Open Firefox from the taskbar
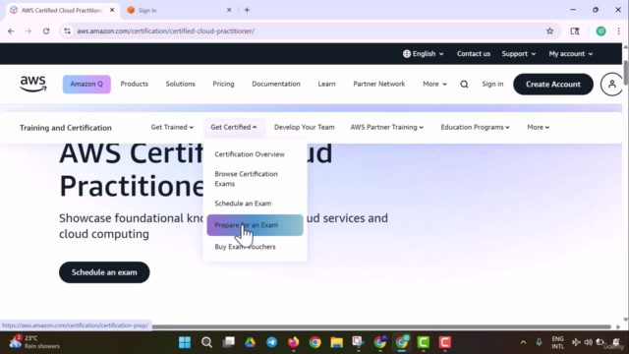Image resolution: width=629 pixels, height=354 pixels. pos(293,342)
